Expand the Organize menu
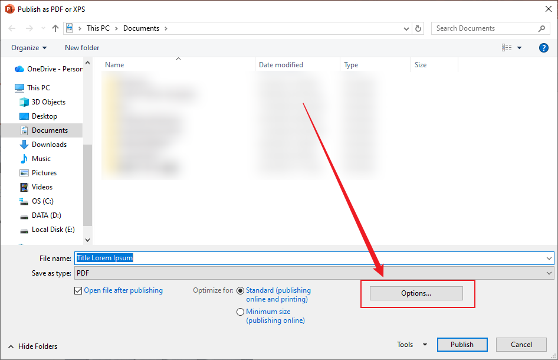The image size is (558, 360). pos(28,48)
